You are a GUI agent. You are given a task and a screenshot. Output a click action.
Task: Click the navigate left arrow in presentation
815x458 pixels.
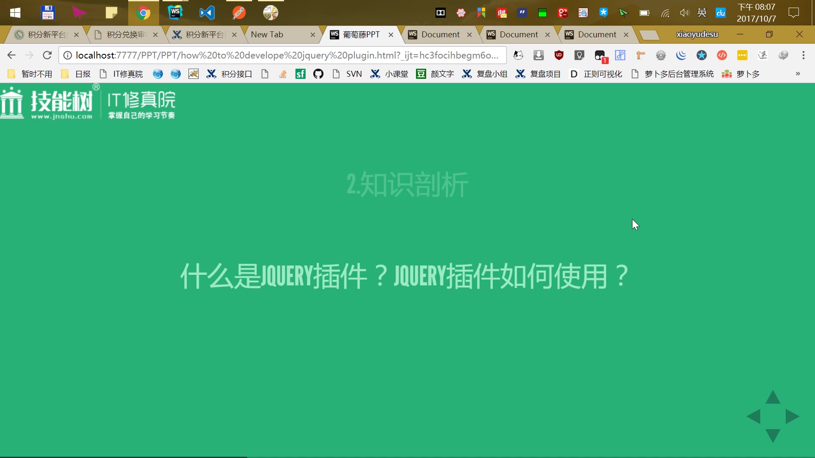point(753,416)
